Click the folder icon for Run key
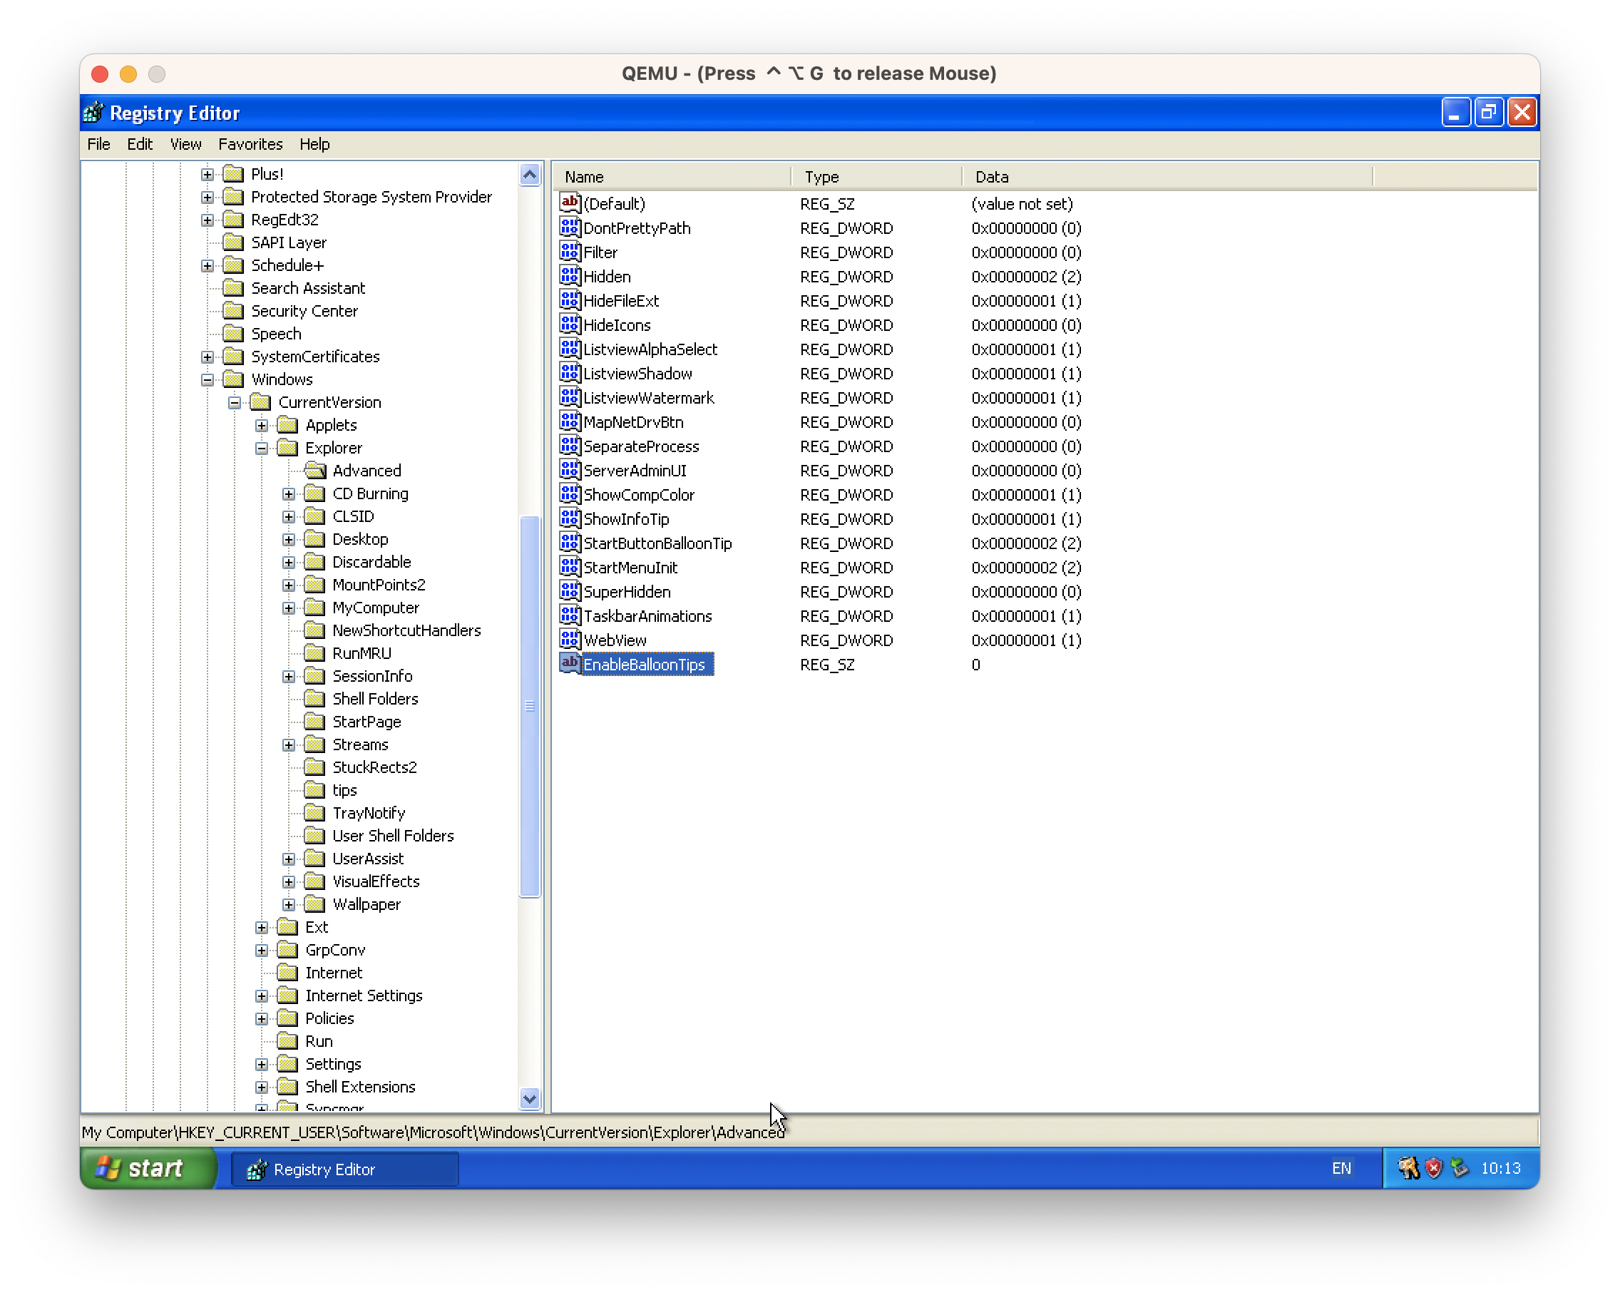This screenshot has width=1620, height=1295. pos(287,1040)
